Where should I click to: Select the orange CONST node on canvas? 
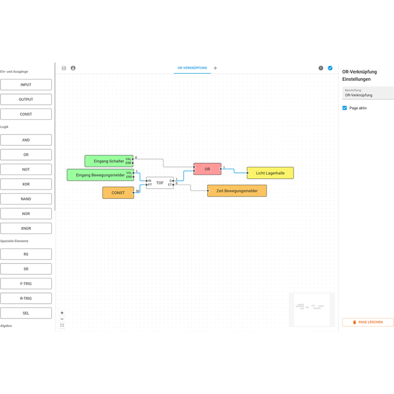pyautogui.click(x=118, y=193)
